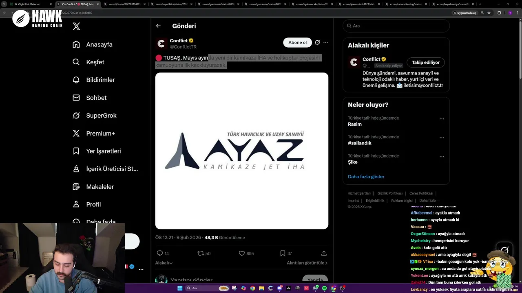Switch to x.com/bayrakmedya status tab
Image resolution: width=522 pixels, height=293 pixels.
(452, 4)
